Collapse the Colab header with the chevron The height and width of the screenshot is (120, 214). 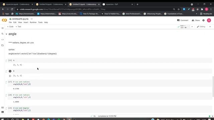[210, 27]
